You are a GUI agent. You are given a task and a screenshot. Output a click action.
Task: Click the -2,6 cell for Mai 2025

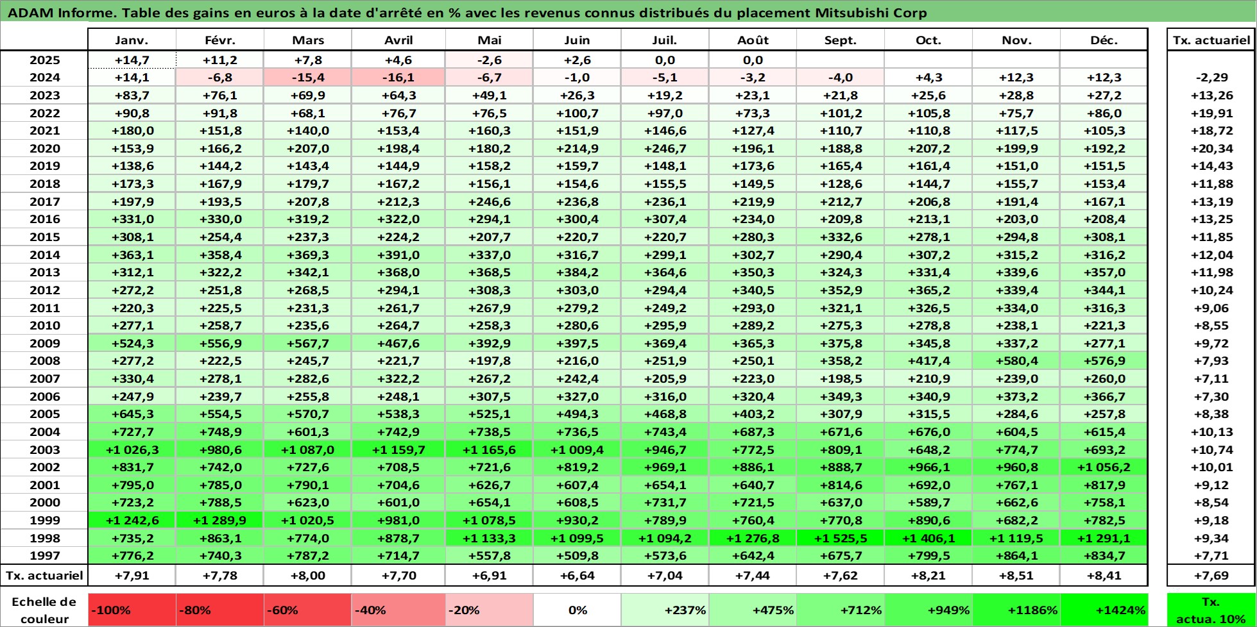click(x=490, y=60)
